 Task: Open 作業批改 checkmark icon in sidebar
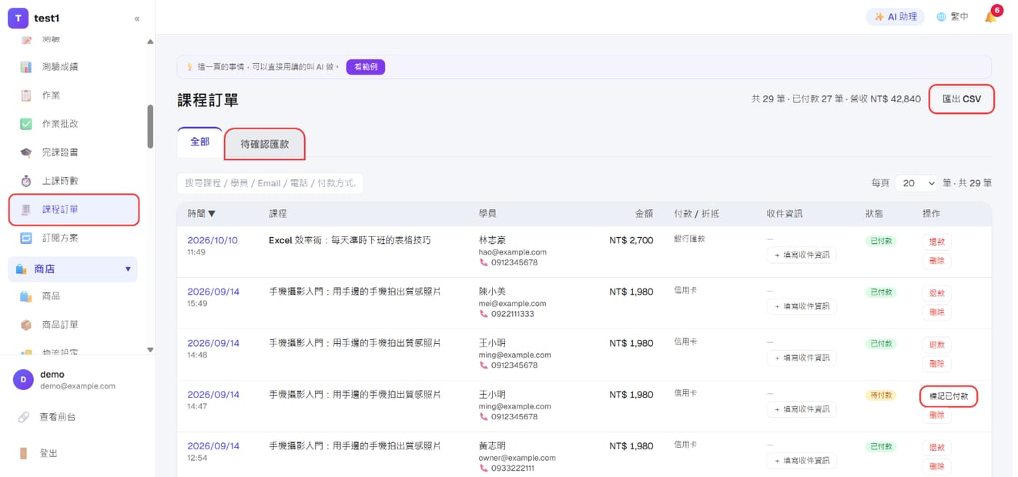click(x=26, y=124)
